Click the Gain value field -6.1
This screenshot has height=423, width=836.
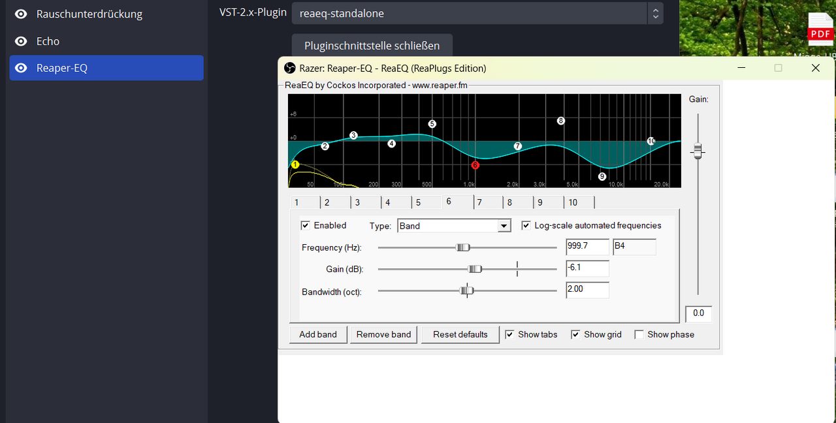pyautogui.click(x=587, y=268)
